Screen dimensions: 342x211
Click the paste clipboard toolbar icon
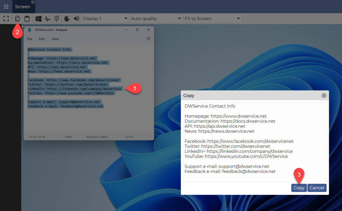27,18
